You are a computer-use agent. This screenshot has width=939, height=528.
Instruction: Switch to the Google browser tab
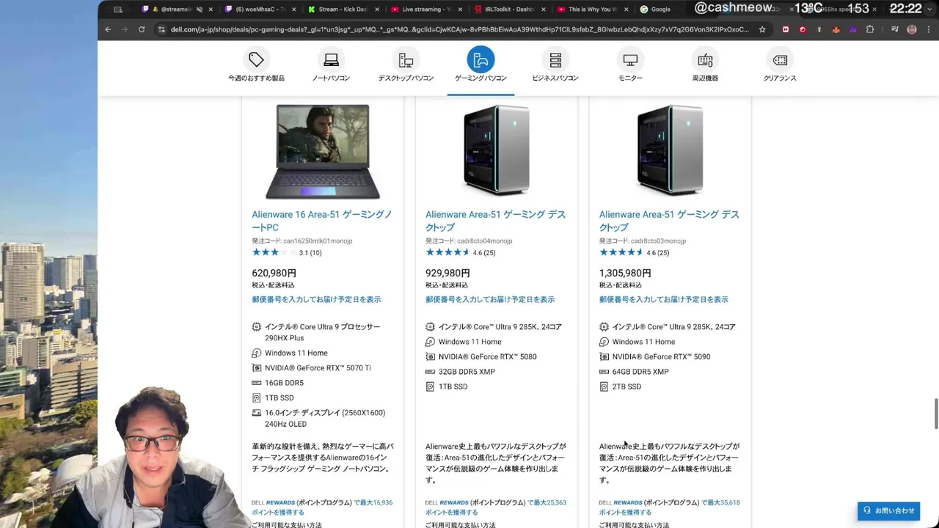(x=660, y=10)
